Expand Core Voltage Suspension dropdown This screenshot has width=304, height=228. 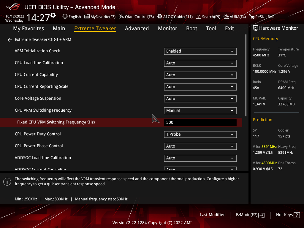(x=200, y=99)
